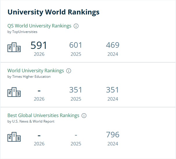
Task: Select U.S. News 2024 rank 796
Action: tap(113, 134)
